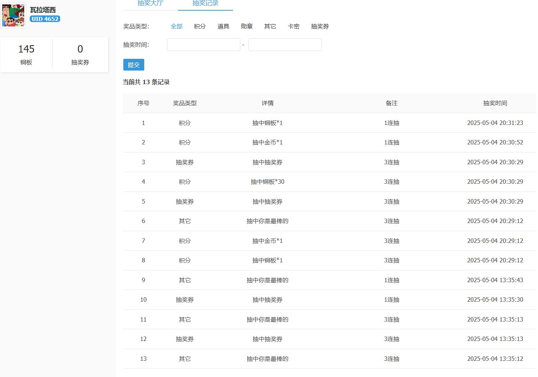This screenshot has height=377, width=538.
Task: Select record row 4 抽中铜板*30
Action: coord(267,182)
